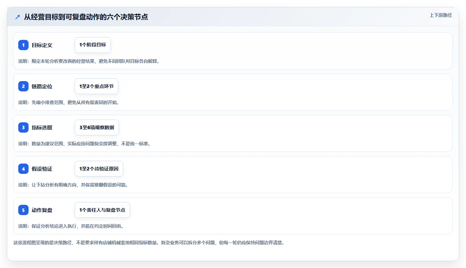Click the title '从经营目标到可复盘动作的六个决策节点'

pos(86,17)
